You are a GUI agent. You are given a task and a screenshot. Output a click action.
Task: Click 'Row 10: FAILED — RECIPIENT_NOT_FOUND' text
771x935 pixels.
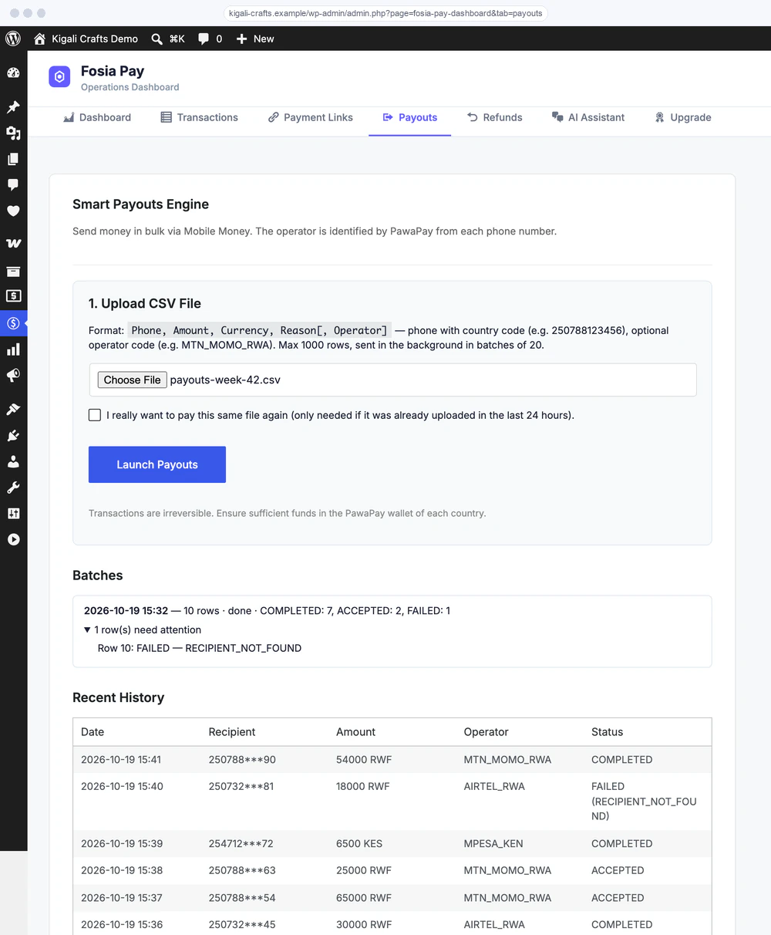pos(200,648)
